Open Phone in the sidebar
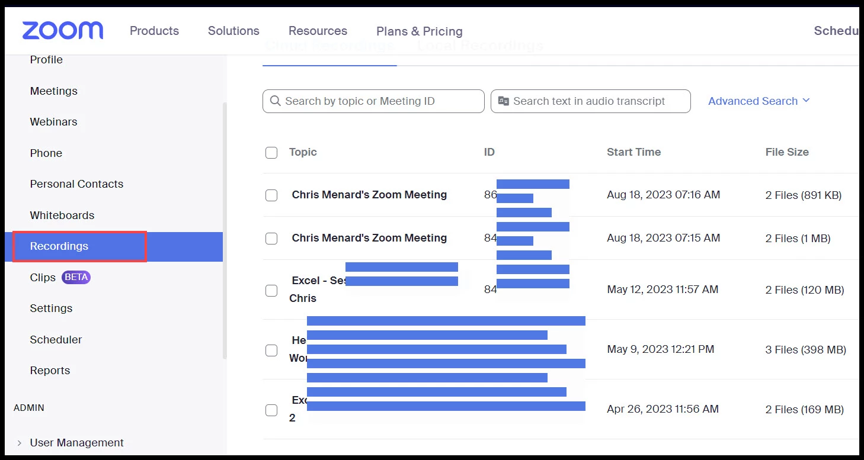864x460 pixels. [x=46, y=153]
